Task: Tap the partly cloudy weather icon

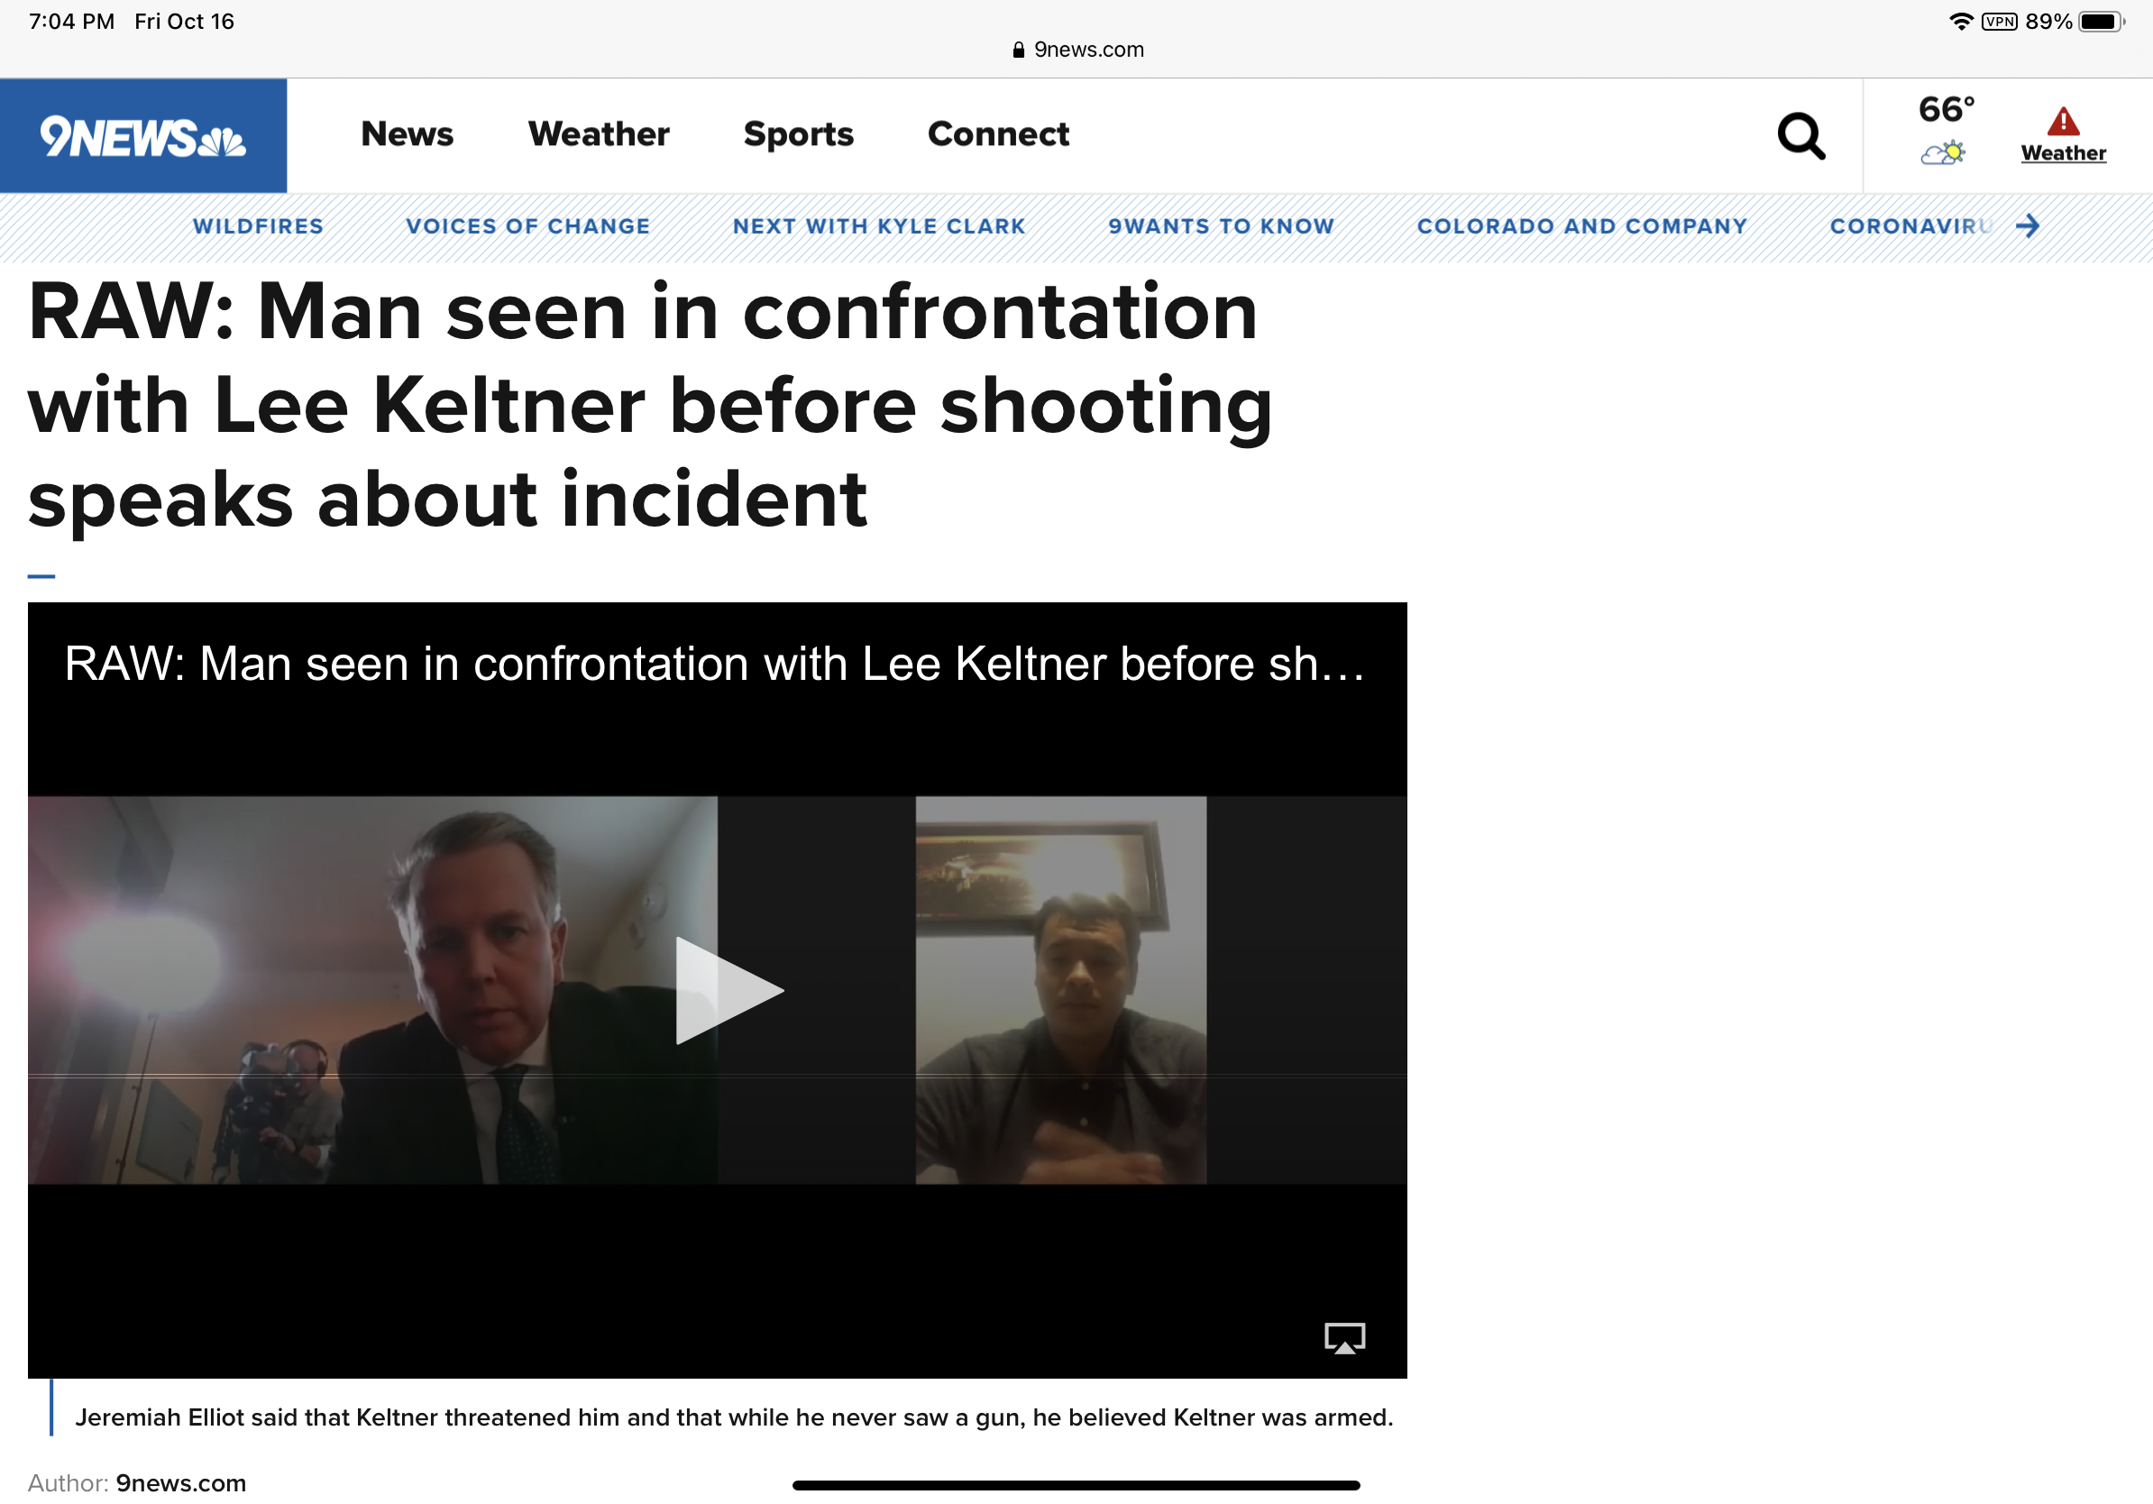Action: coord(1942,153)
